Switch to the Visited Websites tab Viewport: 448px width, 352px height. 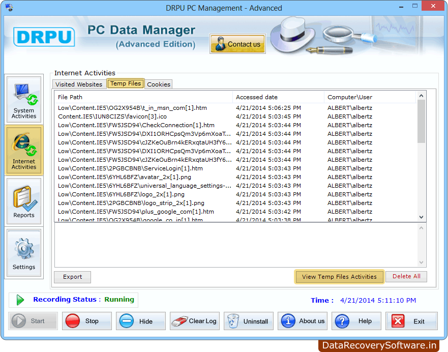pyautogui.click(x=79, y=84)
